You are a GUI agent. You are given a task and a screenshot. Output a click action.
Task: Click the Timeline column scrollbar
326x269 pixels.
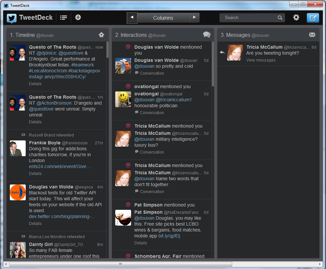[107, 50]
